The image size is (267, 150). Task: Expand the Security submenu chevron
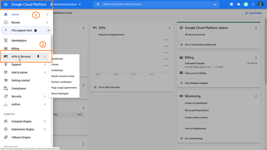[x=45, y=96]
